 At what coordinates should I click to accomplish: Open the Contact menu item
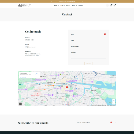[x=81, y=5]
